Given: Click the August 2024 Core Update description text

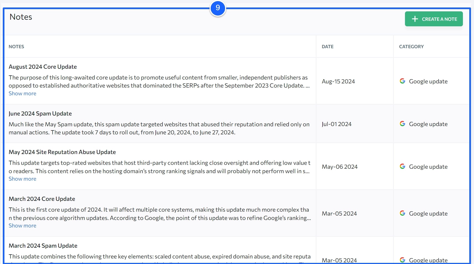Looking at the screenshot, I should (x=159, y=81).
